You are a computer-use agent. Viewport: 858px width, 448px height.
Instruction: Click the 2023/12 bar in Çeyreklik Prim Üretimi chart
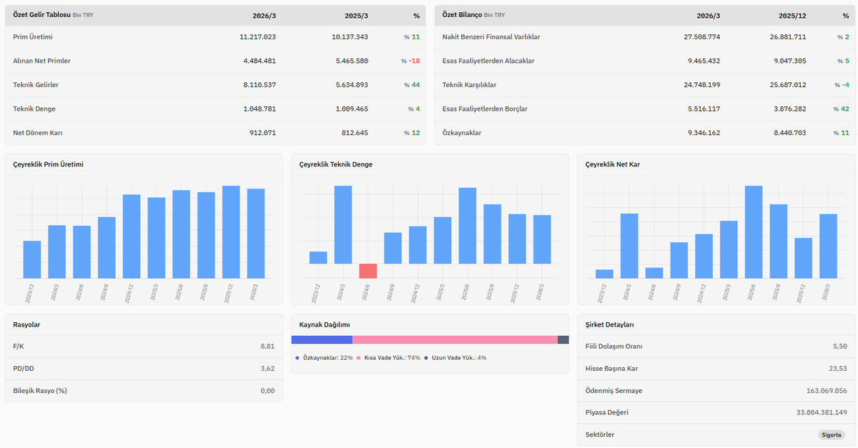click(x=32, y=259)
